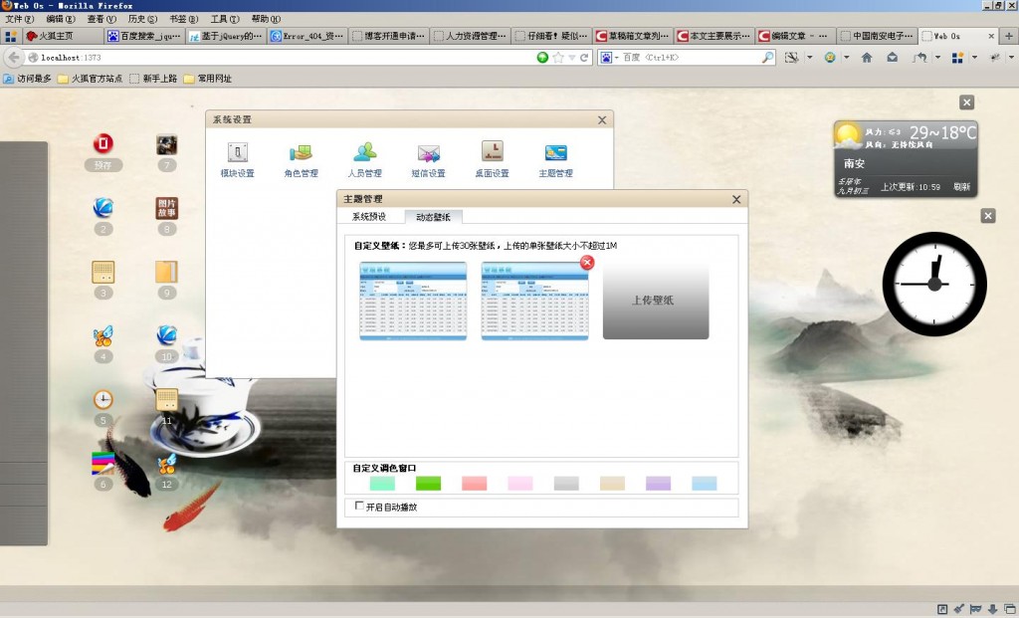The image size is (1019, 618).
Task: Open the folder desktop icon numbered 9
Action: (x=166, y=272)
